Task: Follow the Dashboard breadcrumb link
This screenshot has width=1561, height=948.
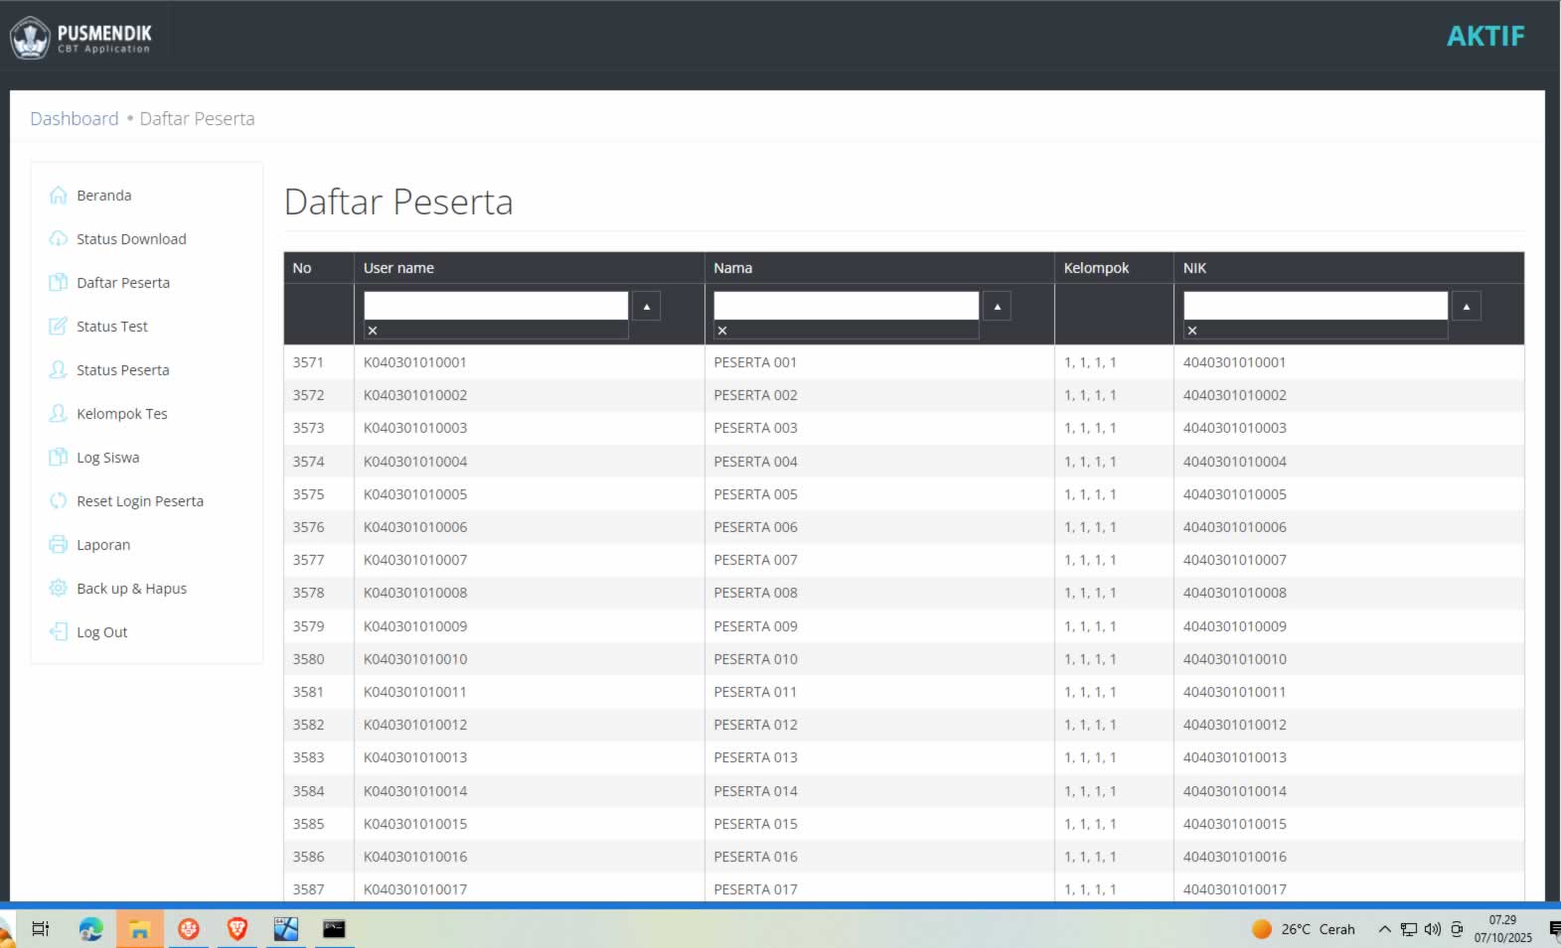Action: tap(75, 119)
